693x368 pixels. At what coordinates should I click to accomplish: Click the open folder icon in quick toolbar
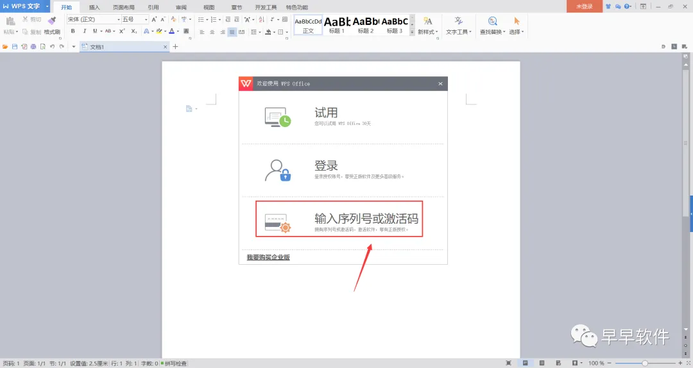point(5,46)
